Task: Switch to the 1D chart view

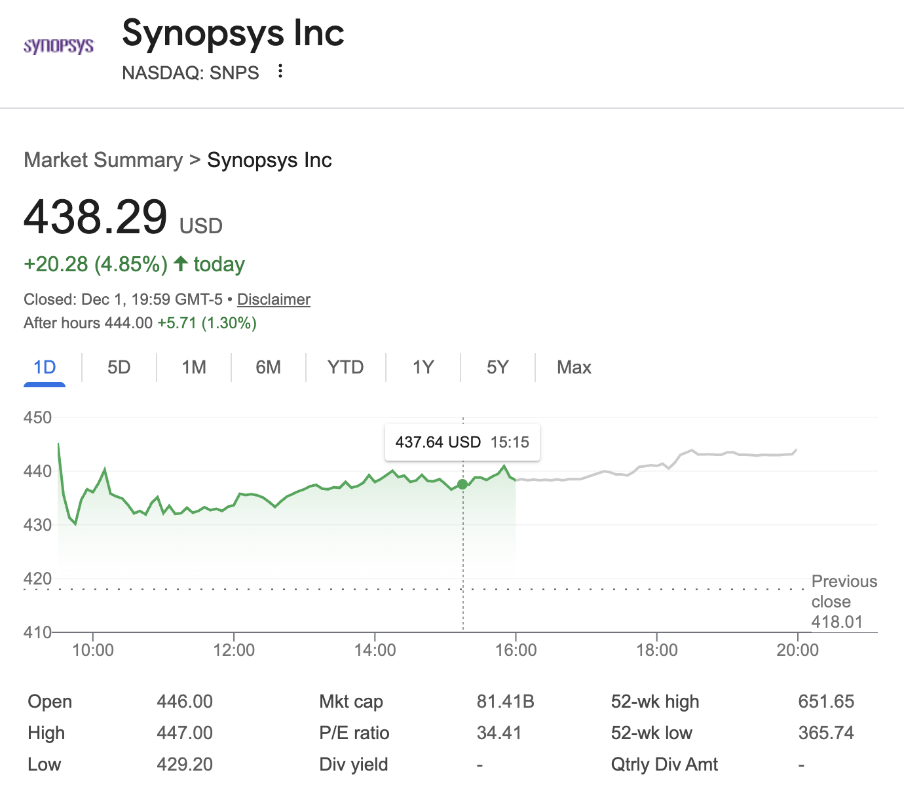Action: coord(44,367)
